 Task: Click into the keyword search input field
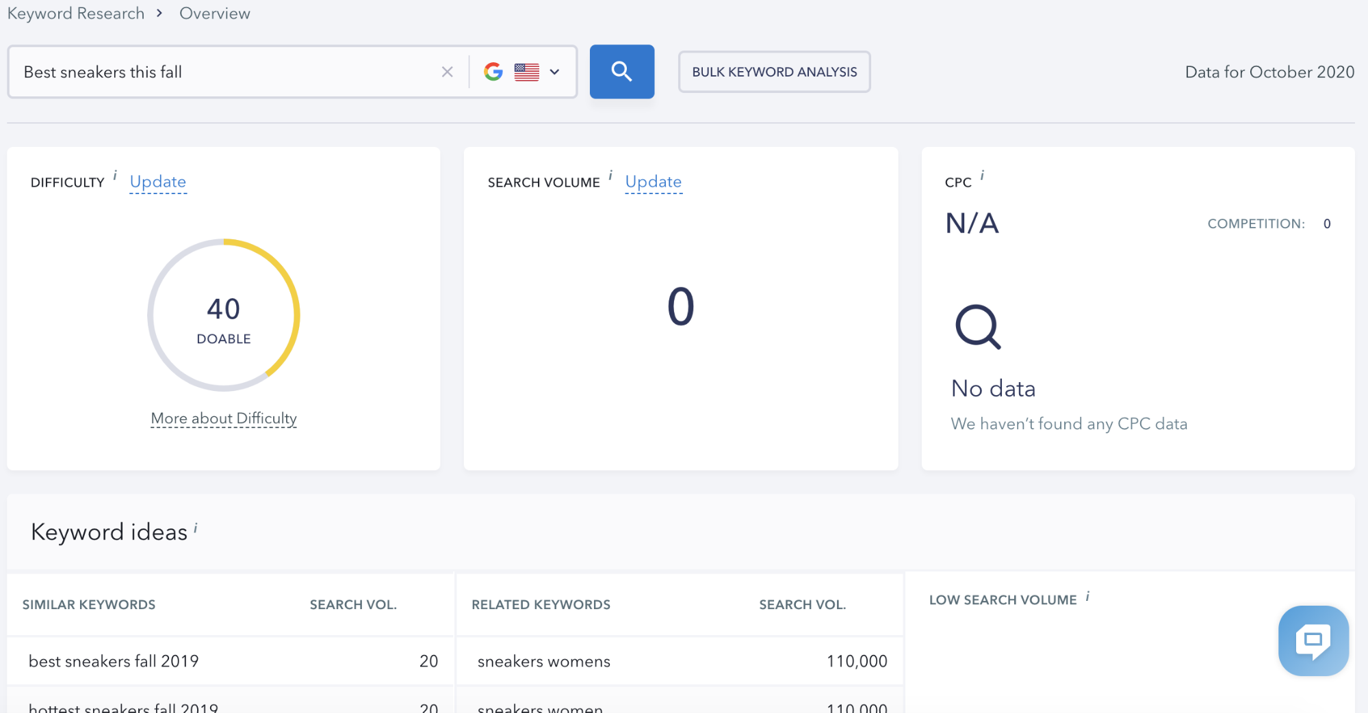226,72
